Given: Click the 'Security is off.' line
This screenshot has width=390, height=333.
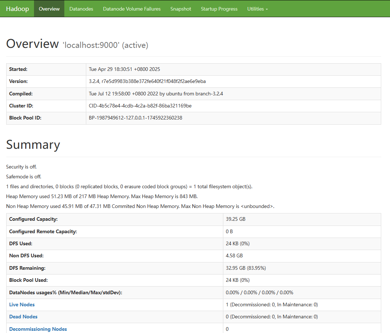Looking at the screenshot, I should (22, 167).
